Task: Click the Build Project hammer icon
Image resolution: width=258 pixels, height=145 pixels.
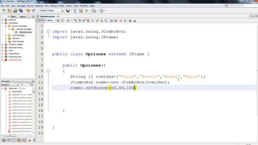Action: pos(75,11)
